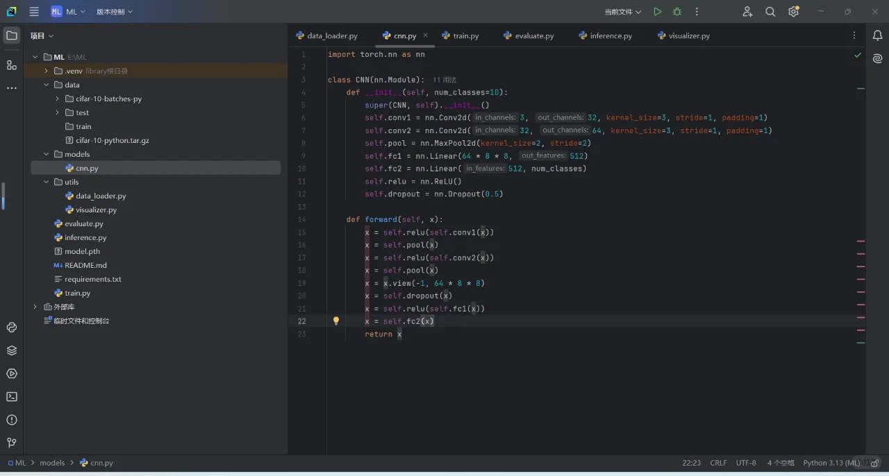Open the Terminal tool window
Image resolution: width=889 pixels, height=476 pixels.
pos(12,397)
